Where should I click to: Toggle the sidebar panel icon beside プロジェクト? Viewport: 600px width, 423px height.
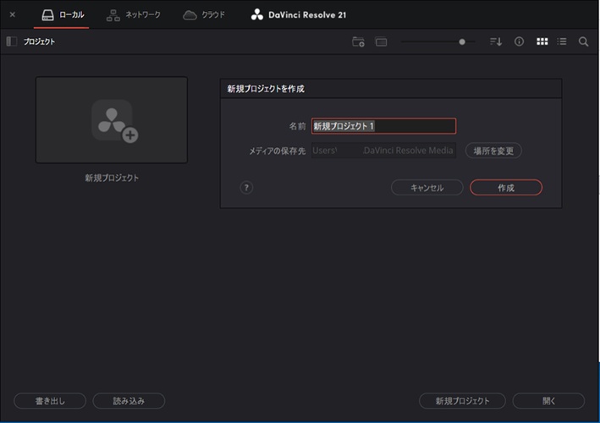[12, 41]
